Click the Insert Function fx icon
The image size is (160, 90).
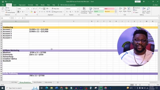[23, 18]
